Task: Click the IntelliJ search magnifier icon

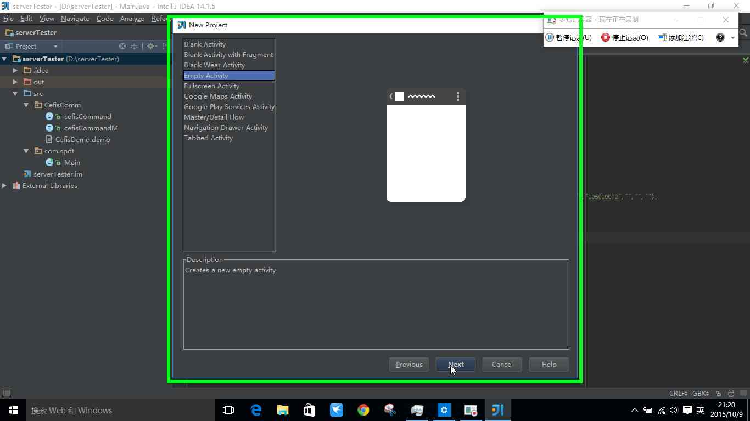Action: [x=743, y=33]
